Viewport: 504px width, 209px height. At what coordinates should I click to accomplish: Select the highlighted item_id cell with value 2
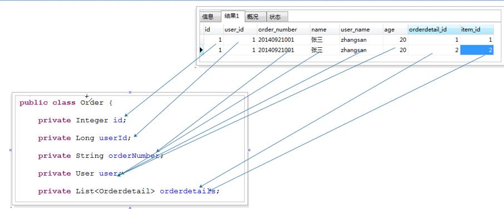pos(477,50)
